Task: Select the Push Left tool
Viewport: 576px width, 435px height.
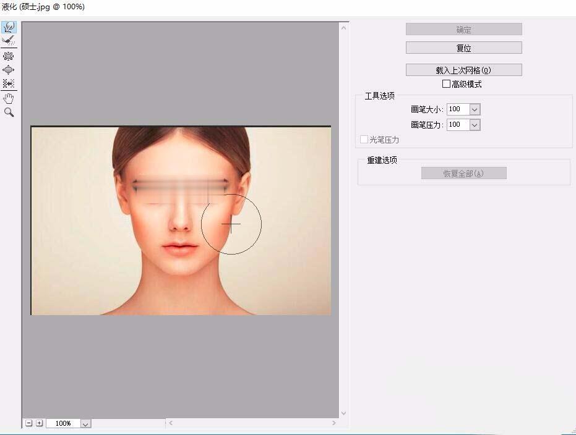Action: click(9, 83)
